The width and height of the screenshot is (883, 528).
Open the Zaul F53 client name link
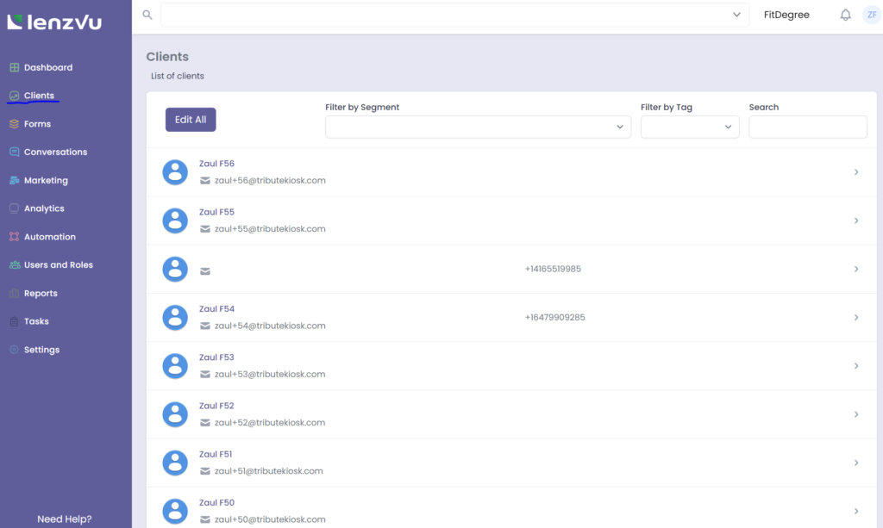click(216, 357)
